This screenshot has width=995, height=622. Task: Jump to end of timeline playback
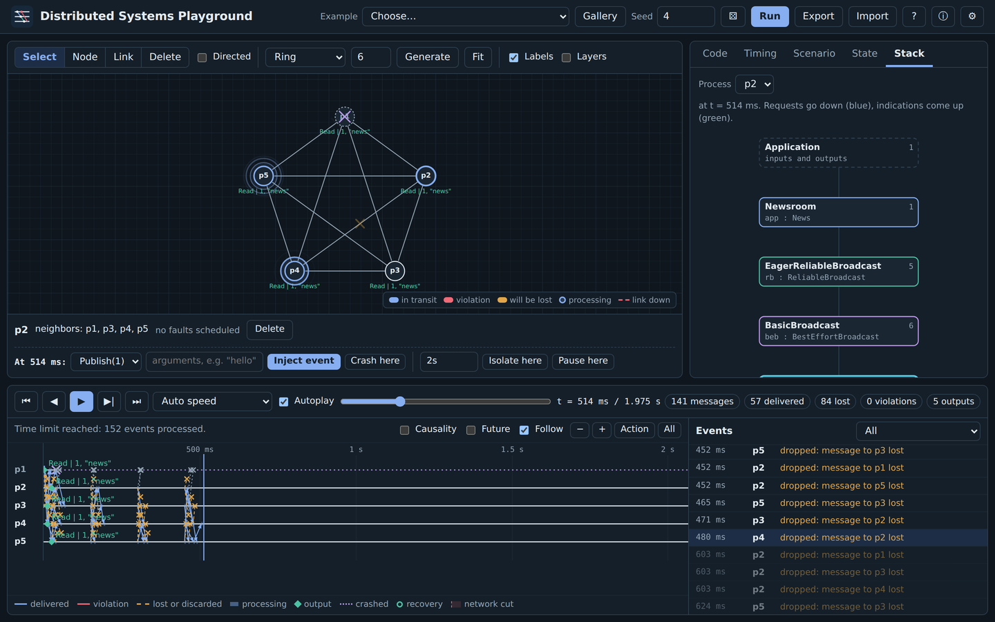coord(137,401)
